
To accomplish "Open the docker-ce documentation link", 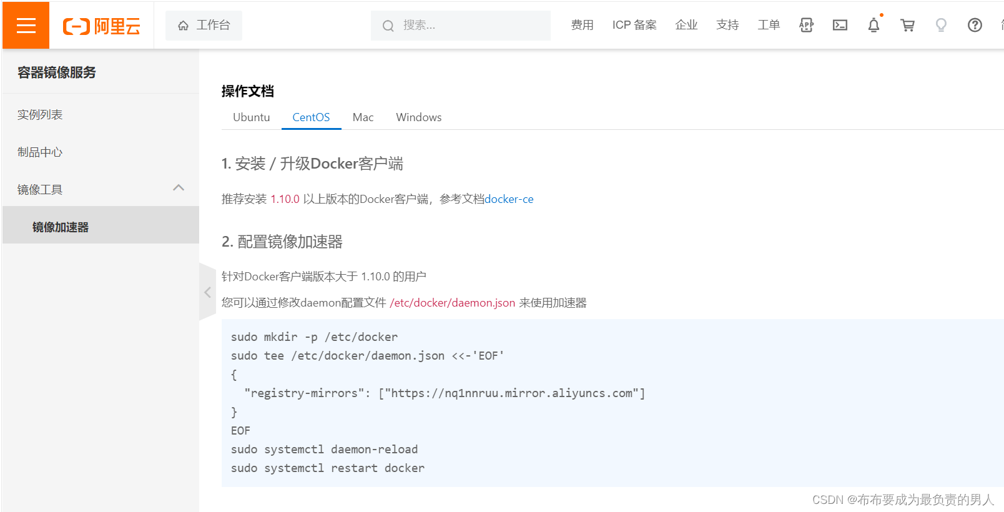I will point(509,199).
